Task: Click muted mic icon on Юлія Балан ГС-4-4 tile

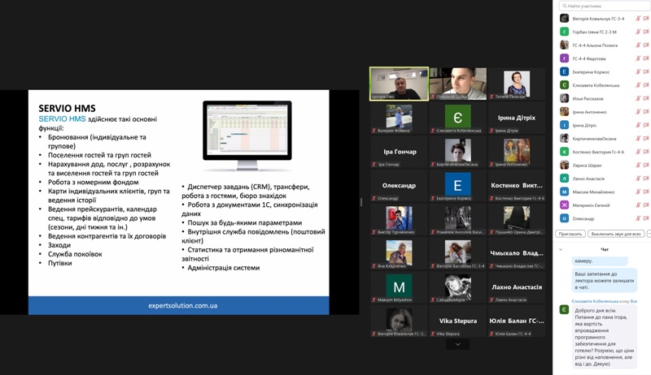Action: pyautogui.click(x=492, y=334)
